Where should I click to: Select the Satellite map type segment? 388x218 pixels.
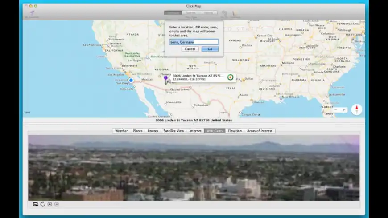(x=191, y=13)
